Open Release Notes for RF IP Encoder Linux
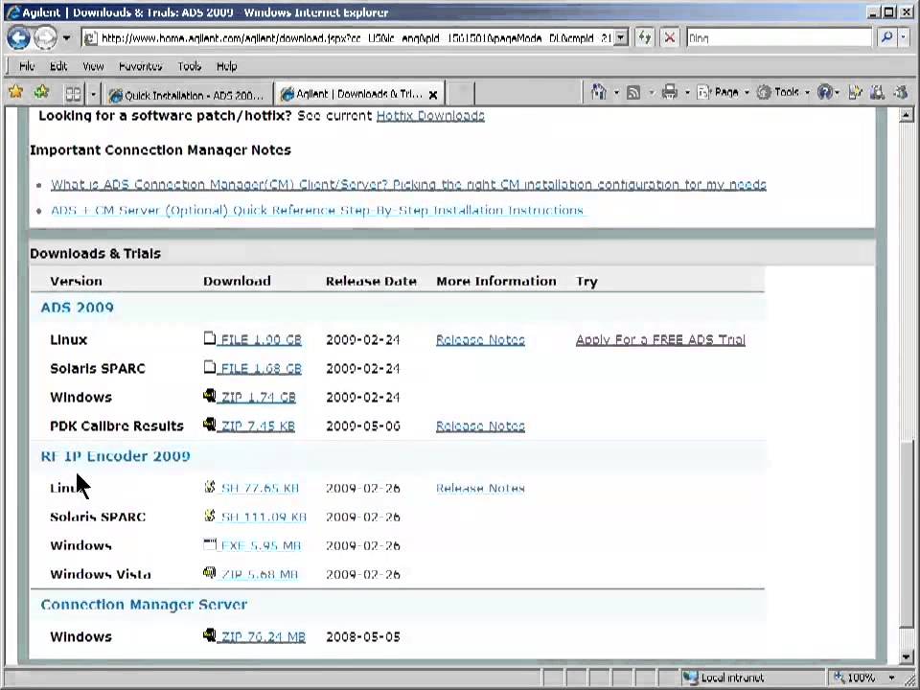 480,488
